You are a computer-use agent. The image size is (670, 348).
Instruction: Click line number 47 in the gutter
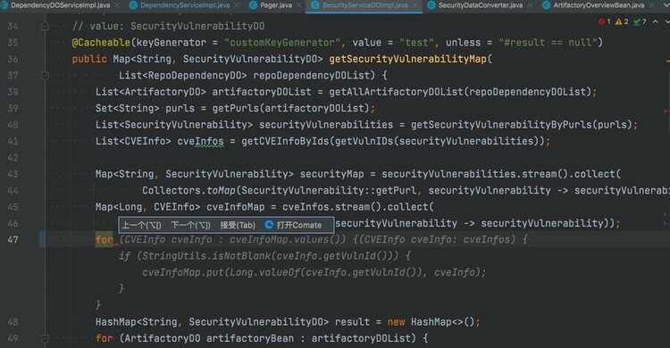pyautogui.click(x=13, y=239)
